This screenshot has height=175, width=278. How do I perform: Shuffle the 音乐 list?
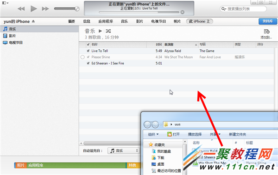[108, 31]
